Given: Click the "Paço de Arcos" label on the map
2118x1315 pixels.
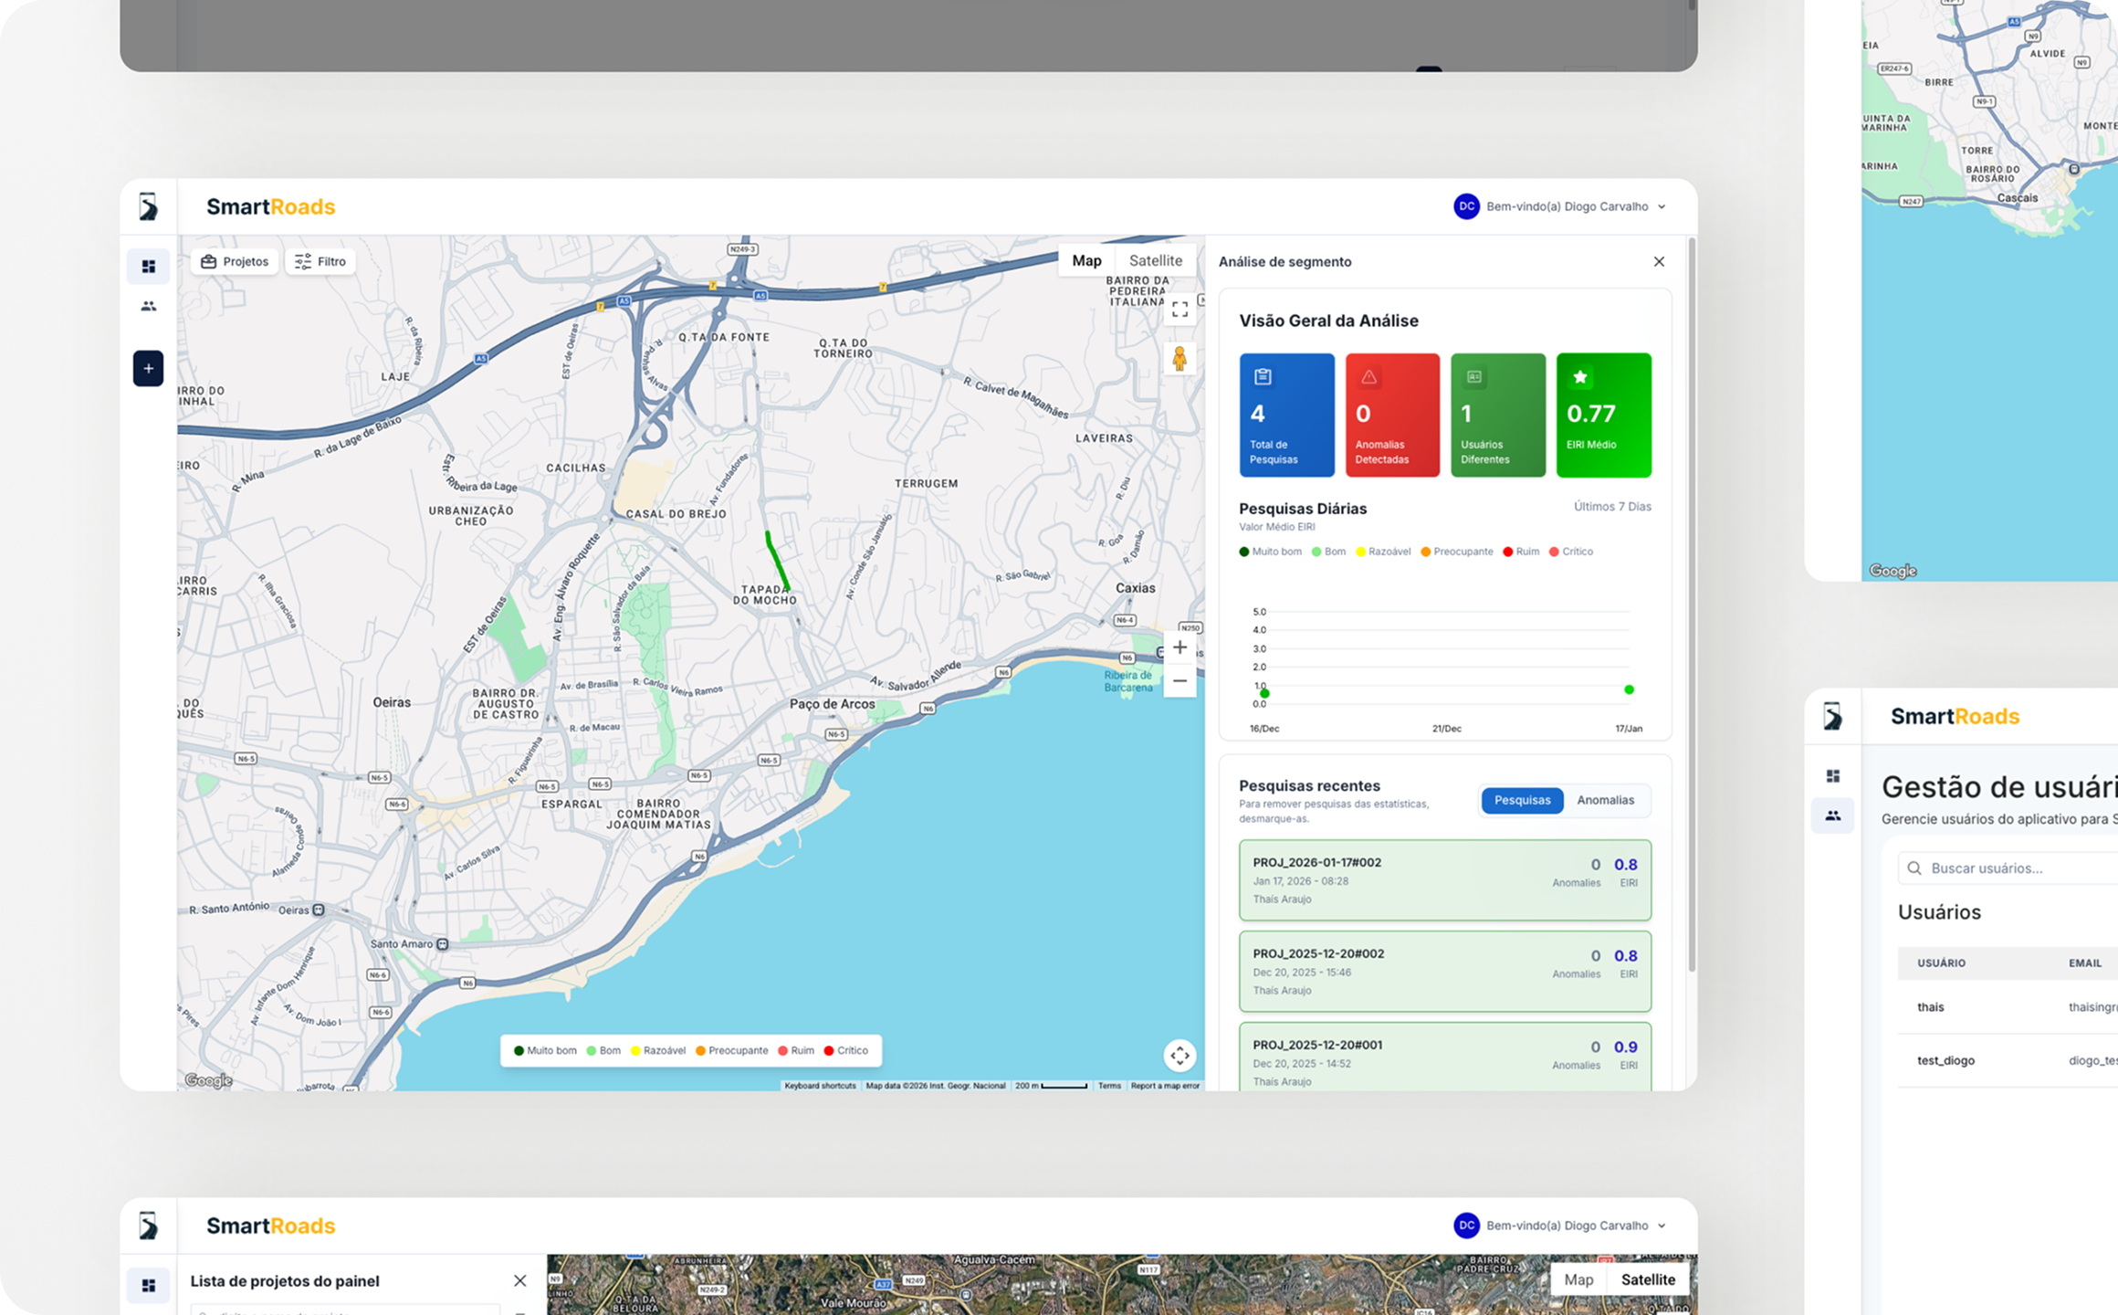Looking at the screenshot, I should (832, 703).
